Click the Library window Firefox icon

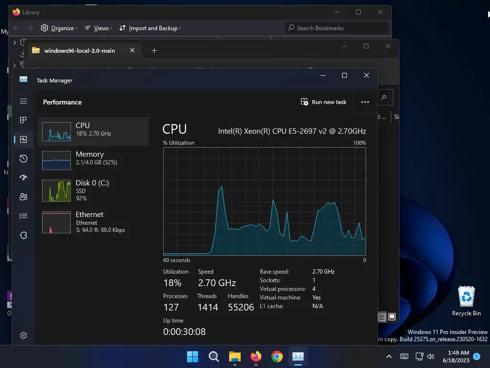coord(16,12)
